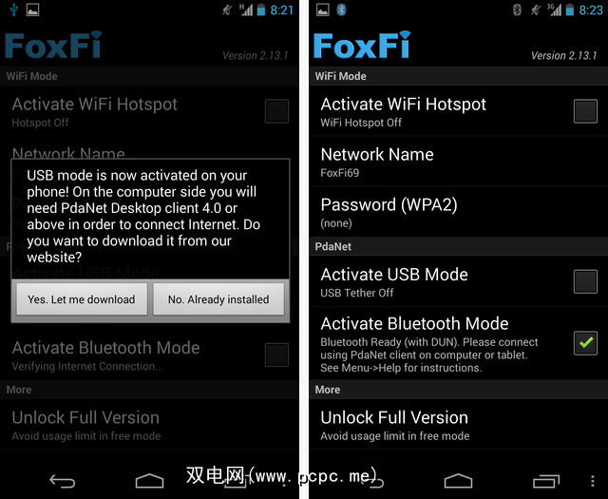Tap the Version 2.13.1 text on the right screen
608x499 pixels.
coord(563,55)
